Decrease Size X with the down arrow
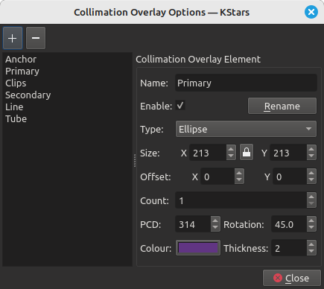This screenshot has width=324, height=289. pos(231,156)
